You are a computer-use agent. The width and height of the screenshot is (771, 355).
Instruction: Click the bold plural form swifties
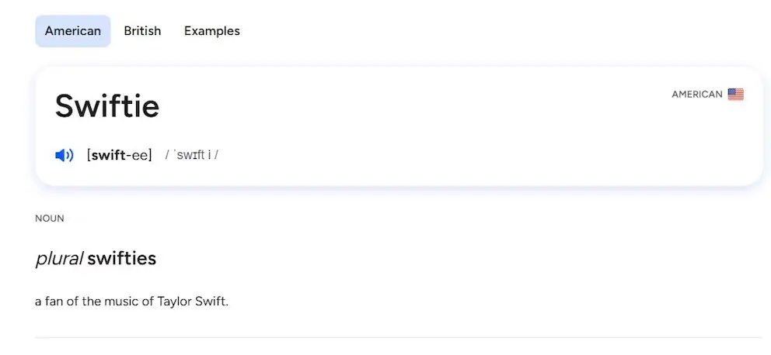121,259
